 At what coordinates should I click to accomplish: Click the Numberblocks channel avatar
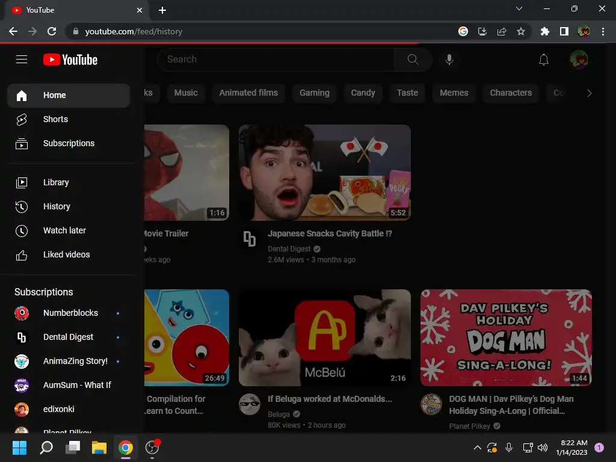22,313
